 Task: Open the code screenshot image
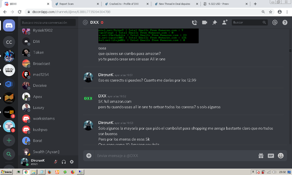pos(148,36)
